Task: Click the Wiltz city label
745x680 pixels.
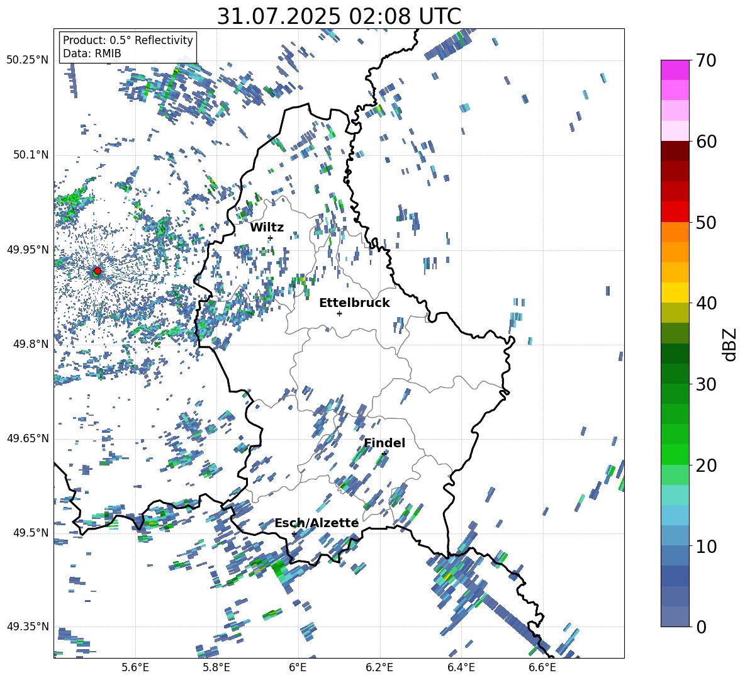Action: pyautogui.click(x=267, y=228)
